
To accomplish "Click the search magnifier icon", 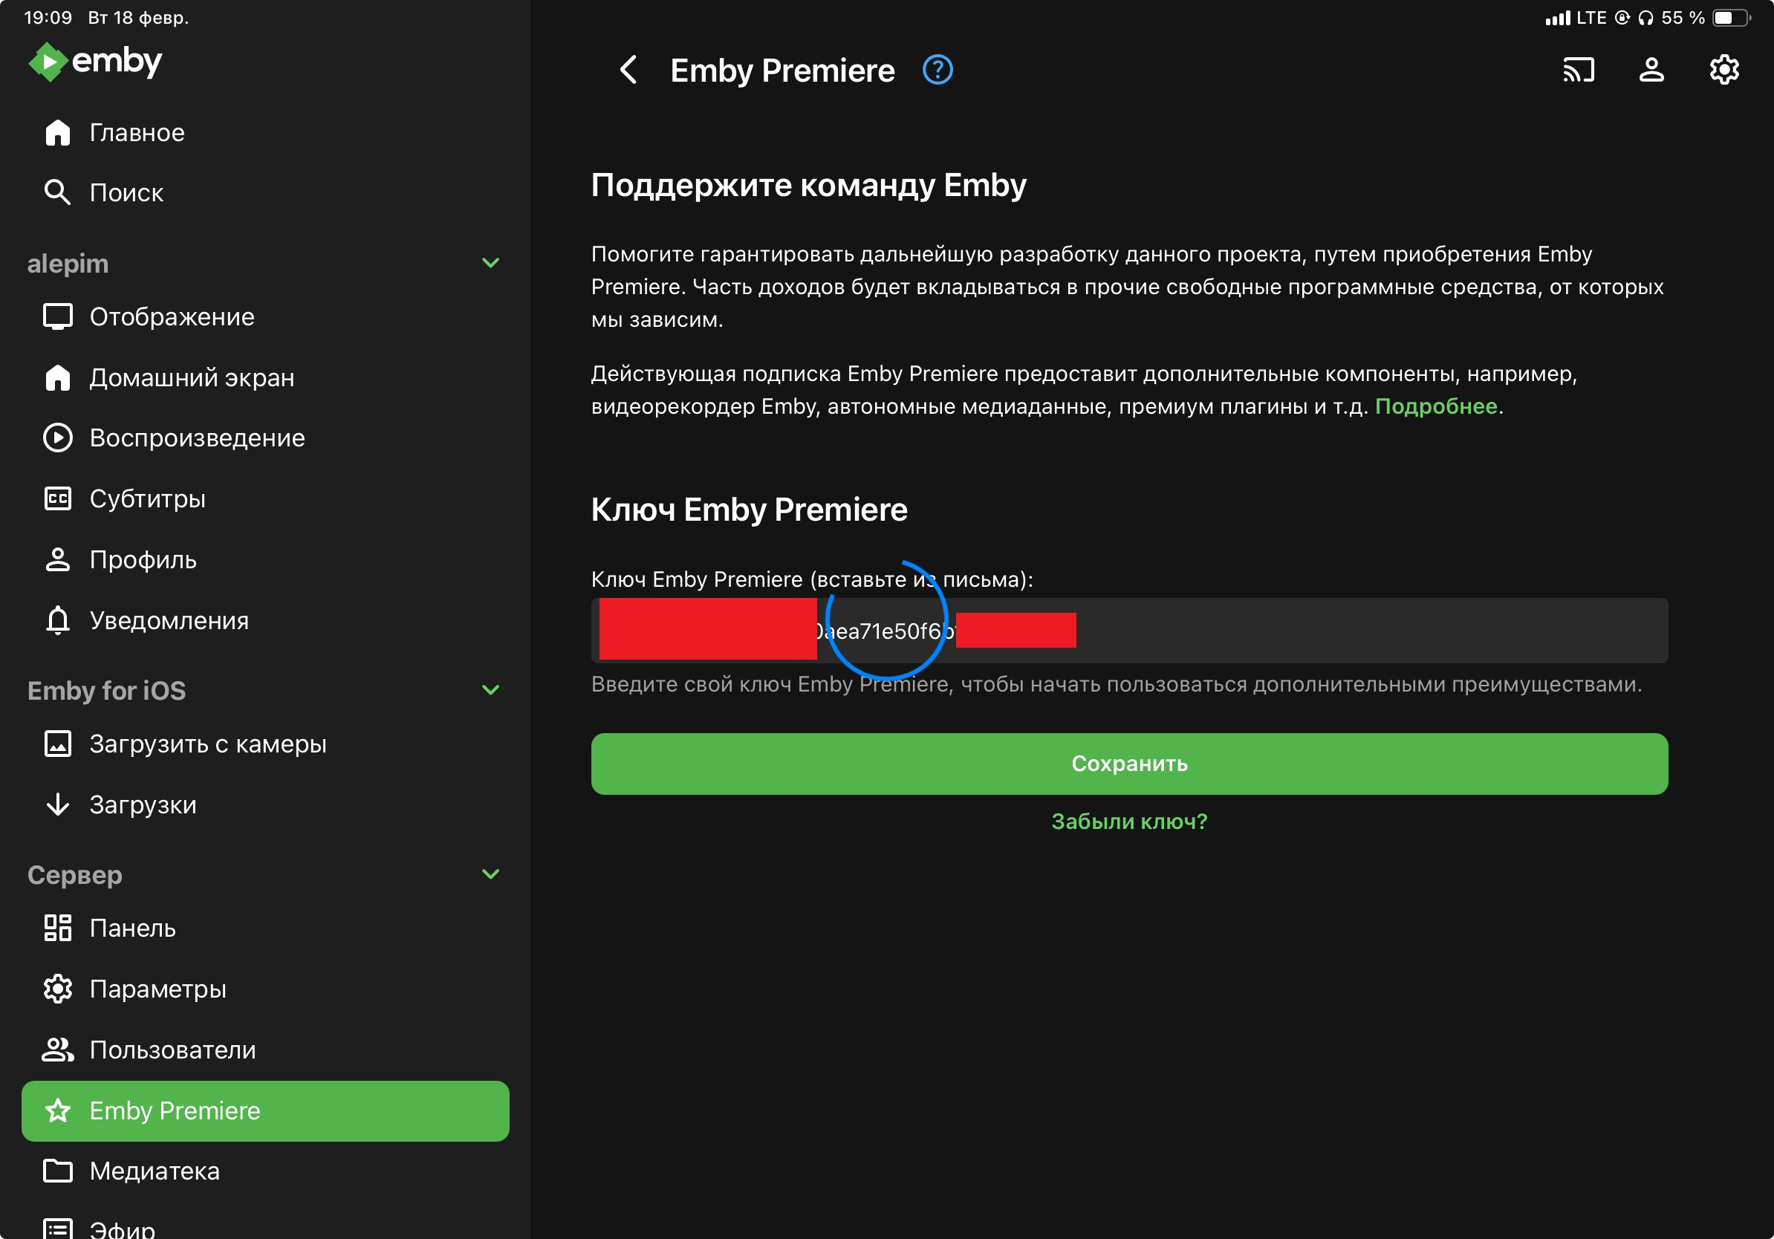I will [x=57, y=192].
